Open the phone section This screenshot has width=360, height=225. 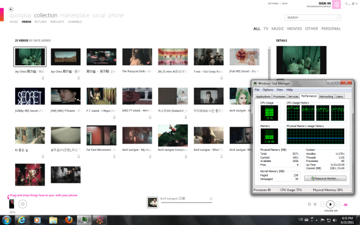pos(116,15)
